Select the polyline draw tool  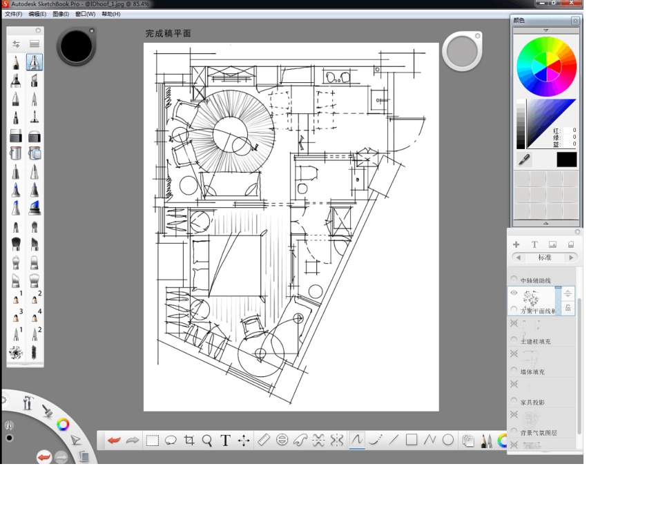point(430,440)
